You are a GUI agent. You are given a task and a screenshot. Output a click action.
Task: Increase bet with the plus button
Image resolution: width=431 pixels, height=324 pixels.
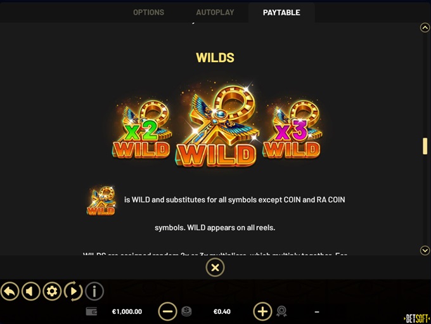[x=262, y=311]
